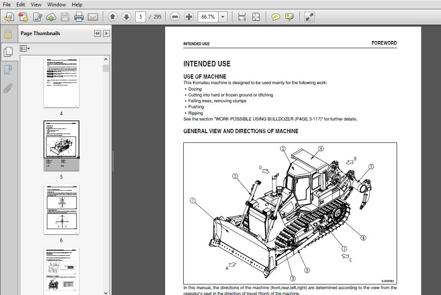The width and height of the screenshot is (441, 295).
Task: Click the 'Pushing' bullet text
Action: [x=196, y=107]
